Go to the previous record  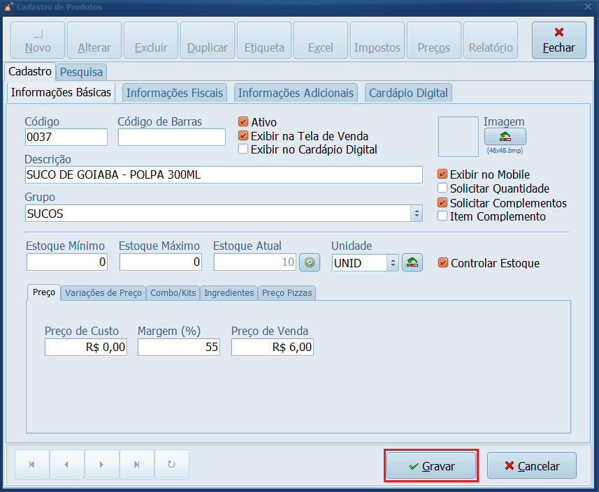pos(67,465)
